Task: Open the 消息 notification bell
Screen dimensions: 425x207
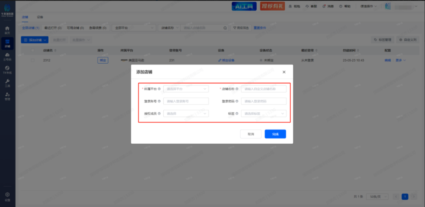Action: (x=328, y=6)
